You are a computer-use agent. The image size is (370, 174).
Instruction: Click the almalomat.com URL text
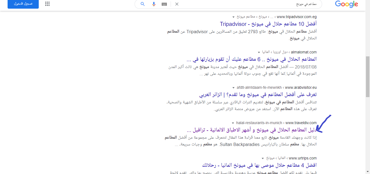coord(304,52)
